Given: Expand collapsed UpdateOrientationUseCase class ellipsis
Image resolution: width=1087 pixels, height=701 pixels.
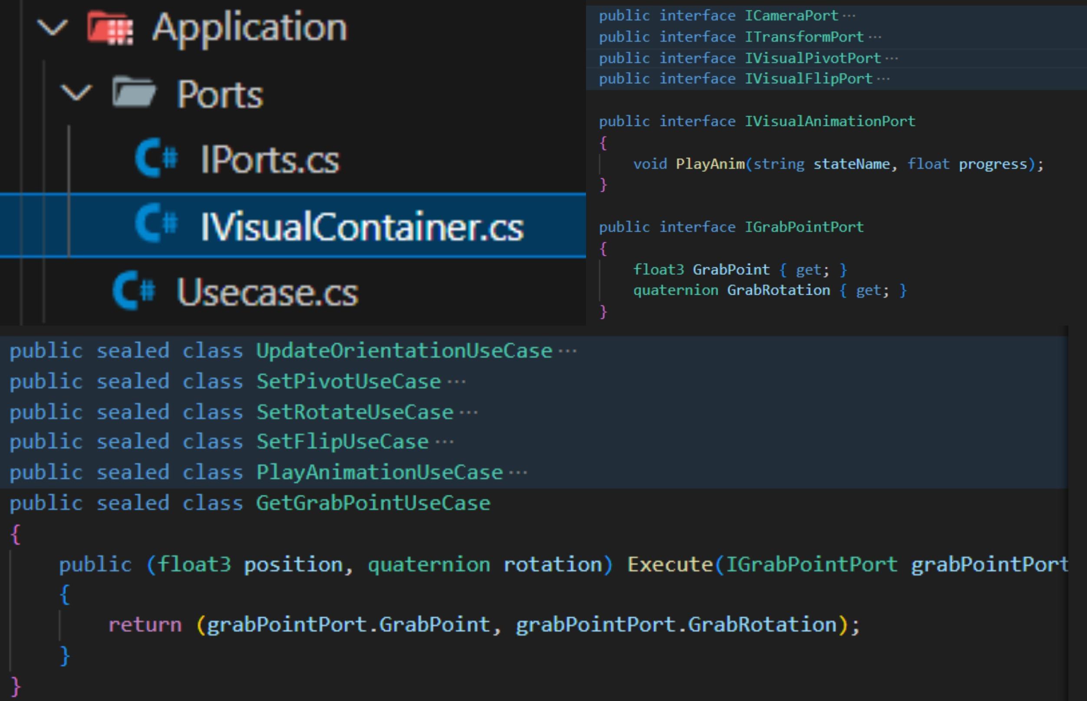Looking at the screenshot, I should coord(568,351).
